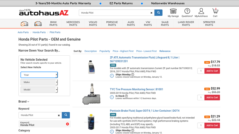Open the TYC tire pressure sensor thumbnail

click(91, 94)
